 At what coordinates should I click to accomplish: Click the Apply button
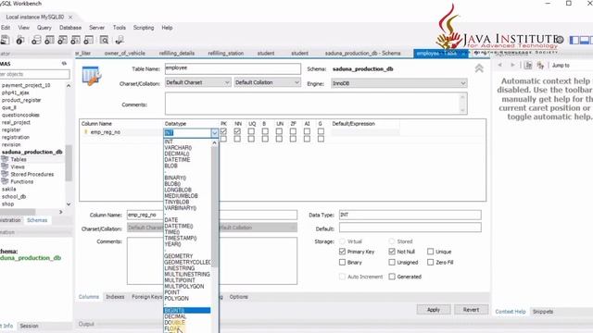434,310
